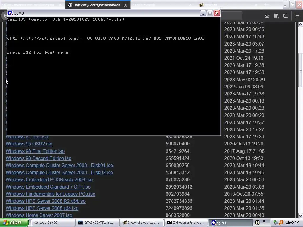303x227 pixels.
Task: Click the 12:09 AM system clock
Action: coord(292,223)
